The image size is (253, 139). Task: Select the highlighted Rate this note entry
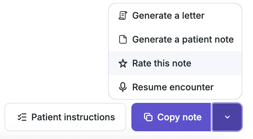tap(175, 63)
